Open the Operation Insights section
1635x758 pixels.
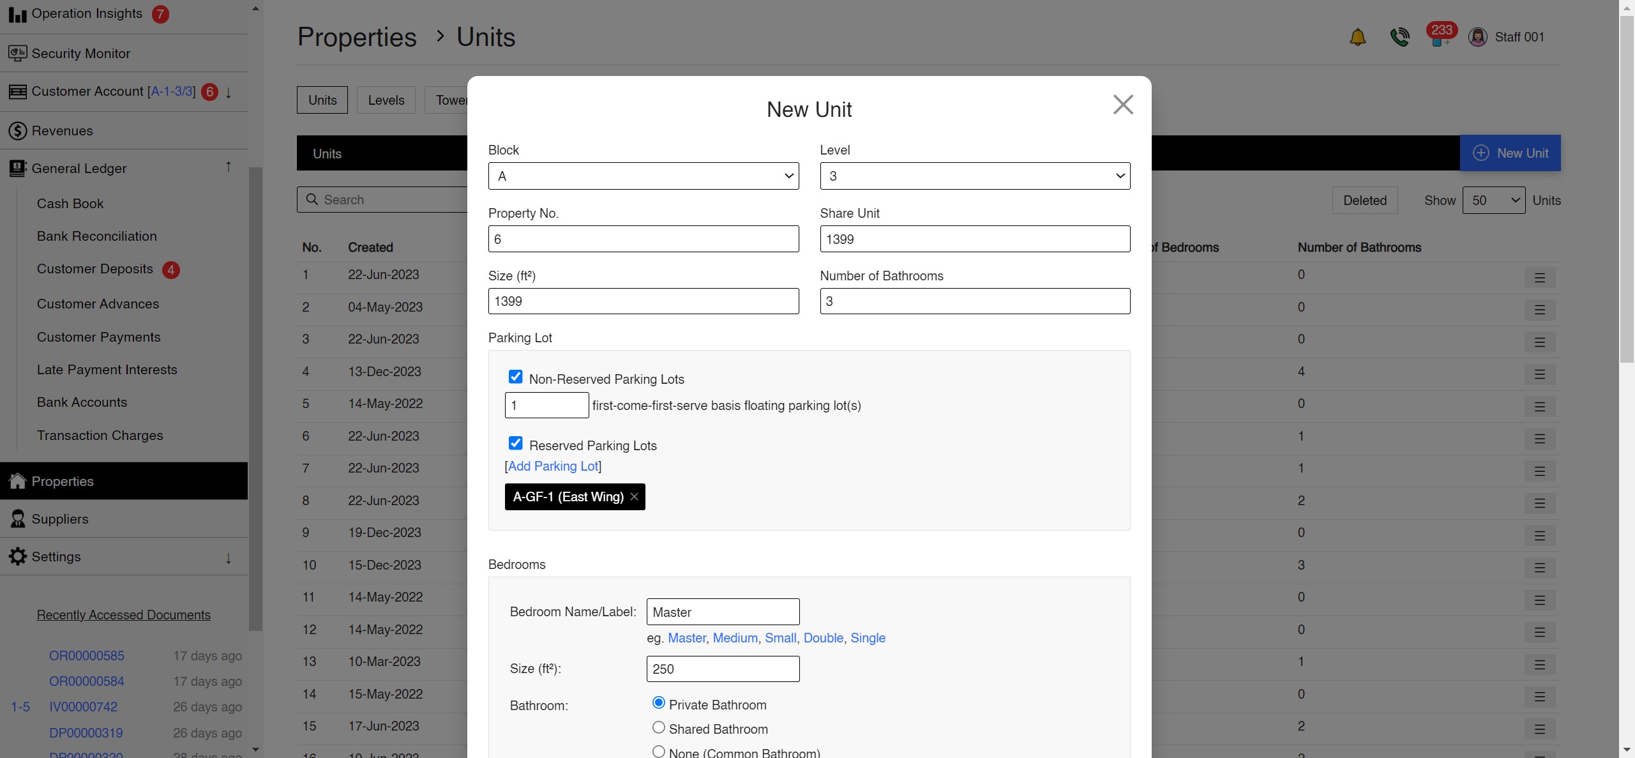[87, 13]
